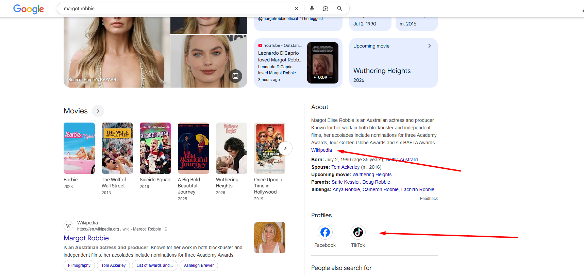
Task: Open the image gallery icon on photo
Action: [235, 76]
